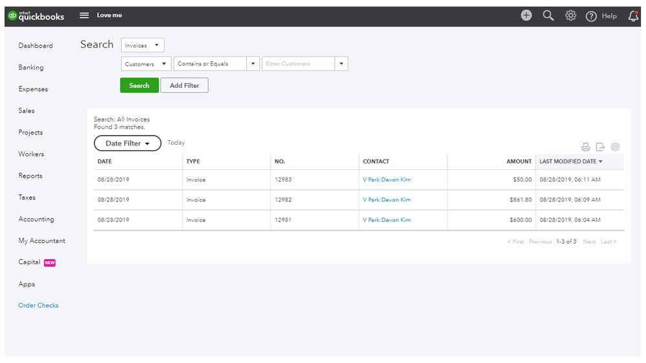This screenshot has width=646, height=363.
Task: Expand the Enter Customers dropdown arrow
Action: [x=341, y=64]
